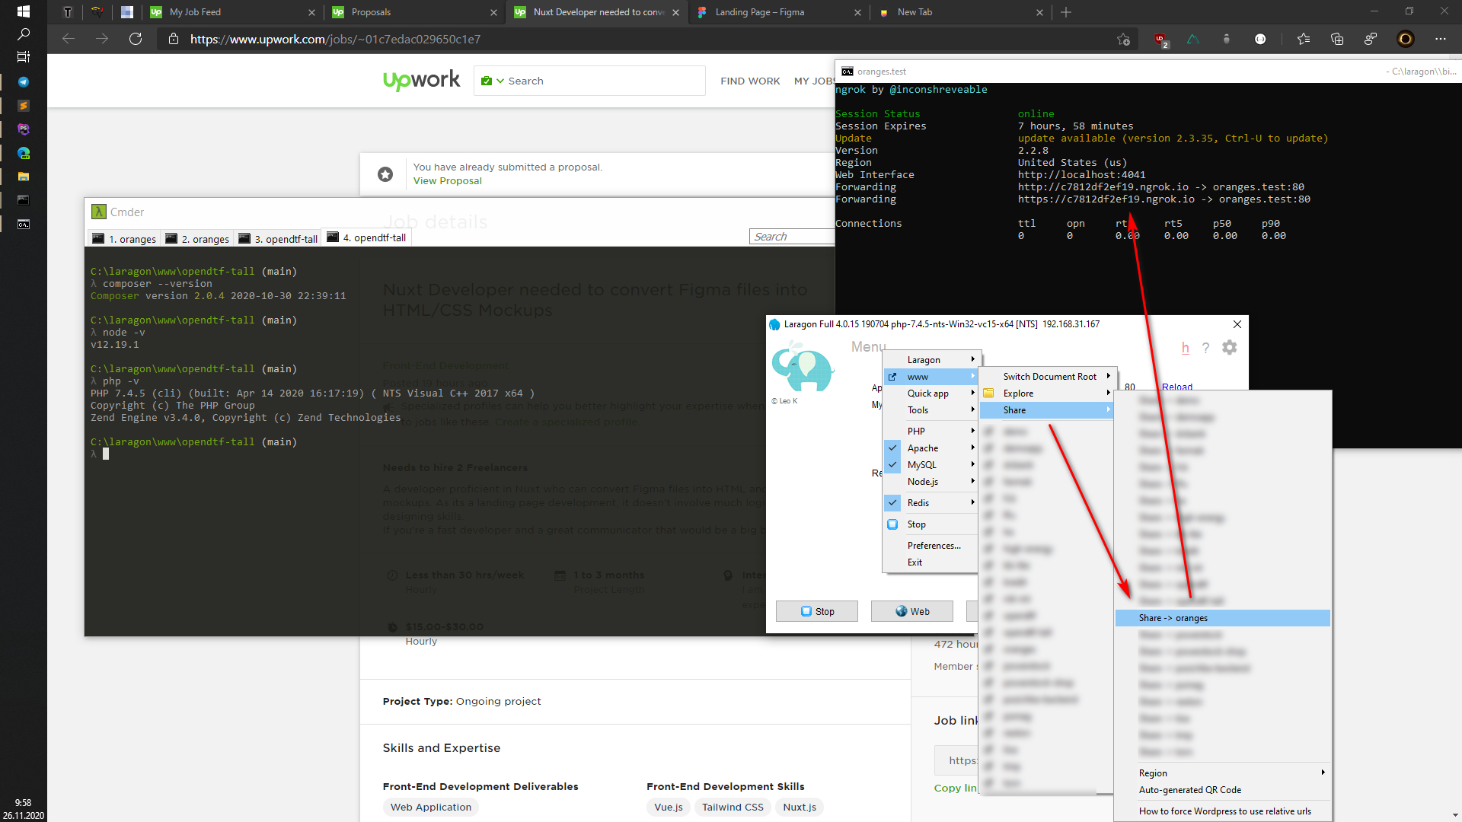Expand the Explore submenu
The width and height of the screenshot is (1462, 822).
click(x=1047, y=393)
